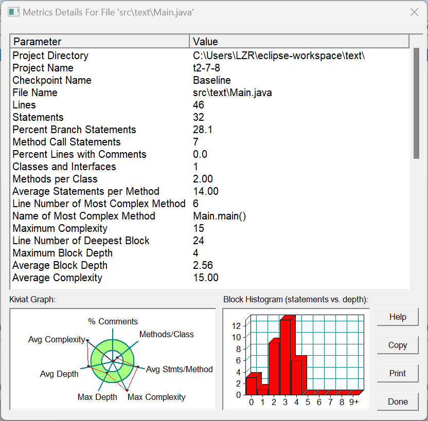This screenshot has height=421, width=428.
Task: Click the Kiviat Graph chart
Action: pyautogui.click(x=113, y=359)
